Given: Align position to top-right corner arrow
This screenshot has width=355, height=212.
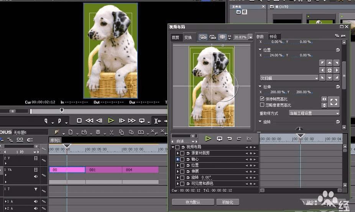Looking at the screenshot, I should (x=337, y=63).
